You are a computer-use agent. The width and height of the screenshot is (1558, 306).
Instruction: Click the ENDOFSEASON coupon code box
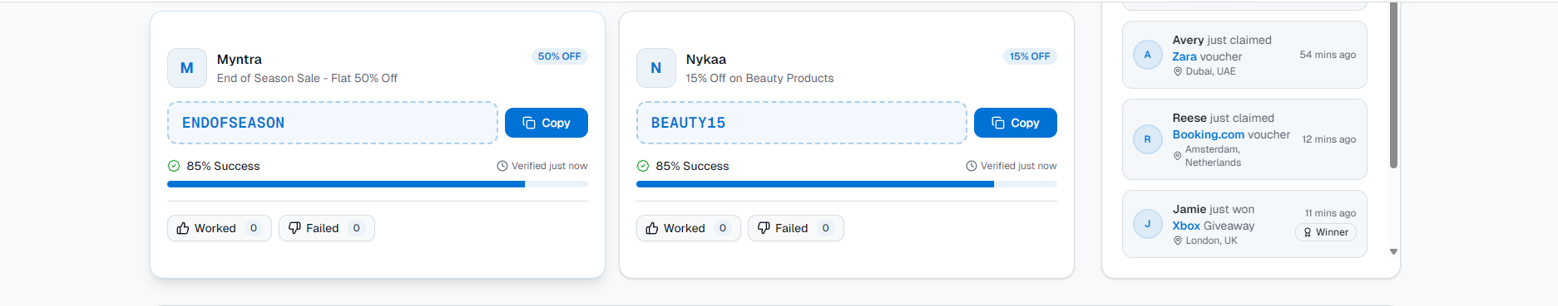pyautogui.click(x=333, y=123)
